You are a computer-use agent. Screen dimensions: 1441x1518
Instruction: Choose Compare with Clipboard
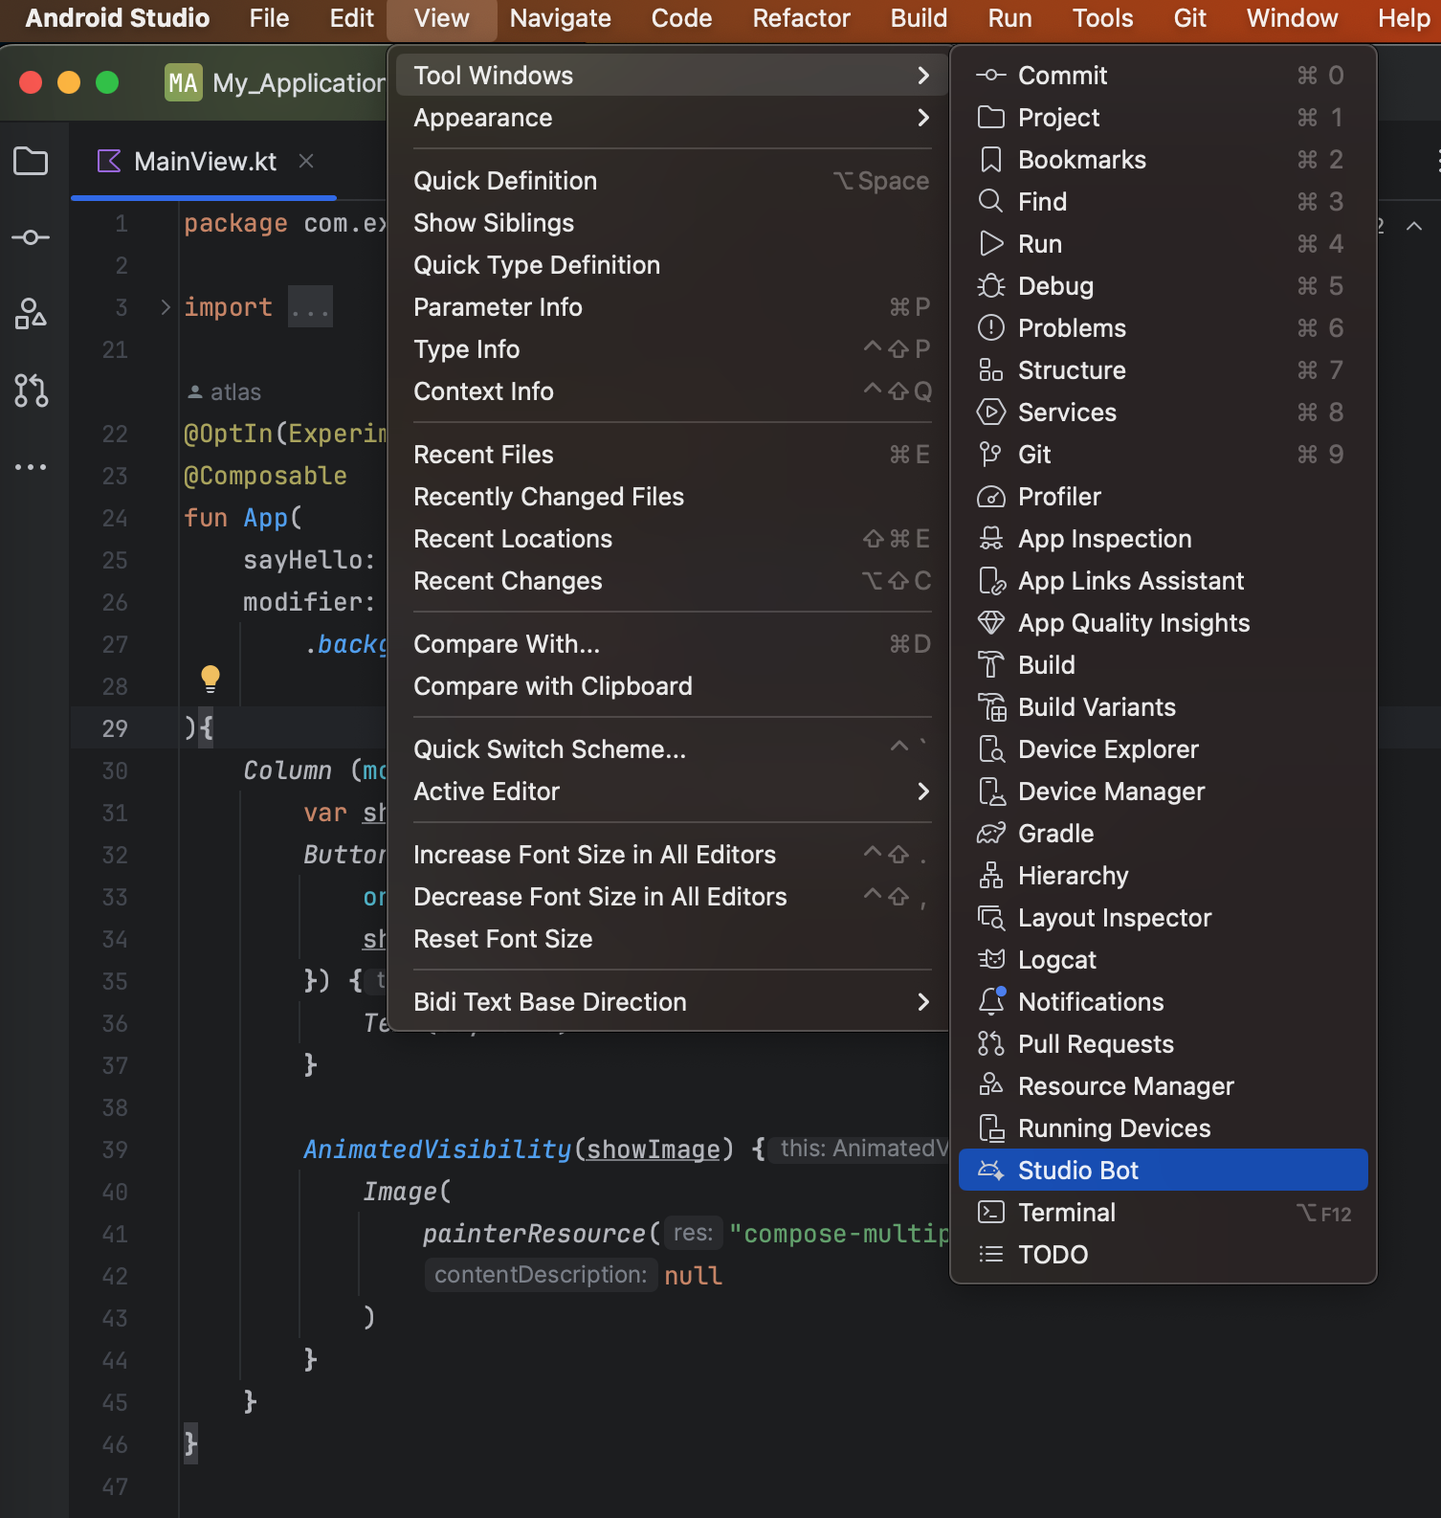[x=672, y=685]
